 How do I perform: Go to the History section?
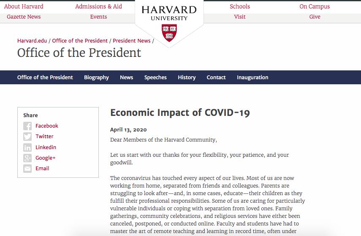187,78
